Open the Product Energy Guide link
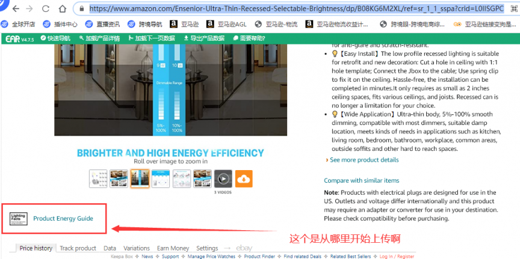 (x=63, y=219)
